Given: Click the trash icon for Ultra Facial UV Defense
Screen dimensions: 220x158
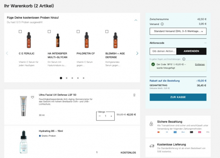Looking at the screenshot, I should pos(134,95).
